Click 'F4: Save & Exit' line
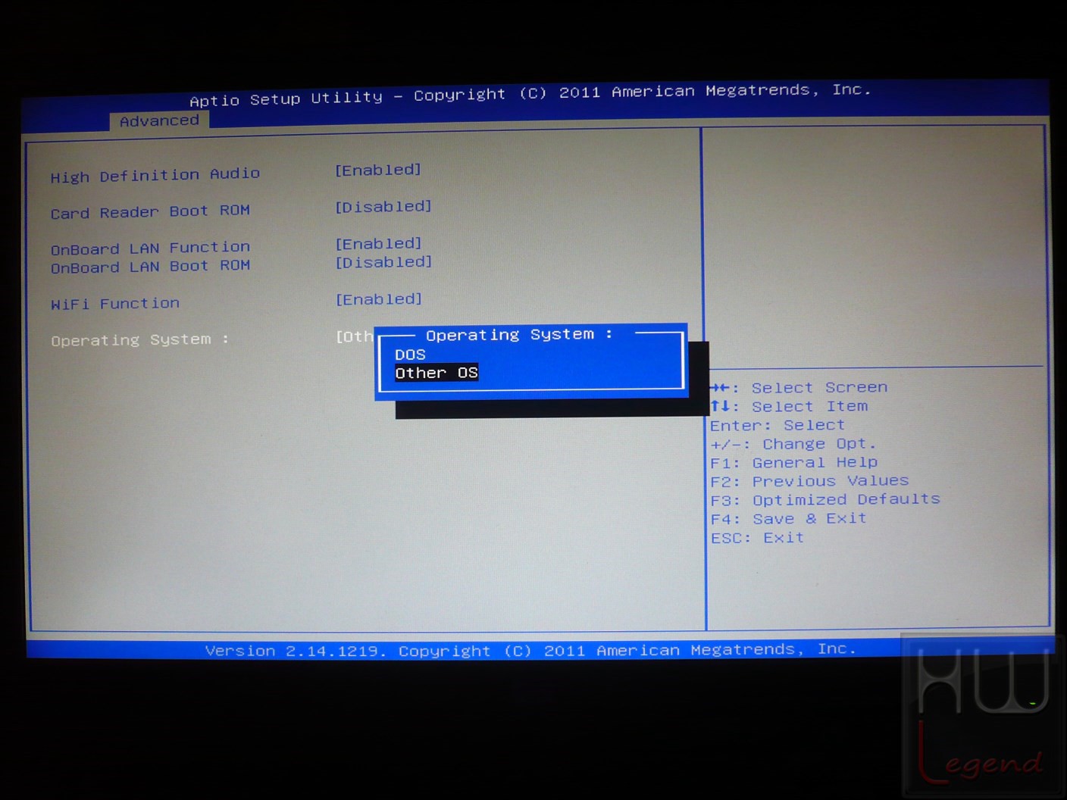1067x800 pixels. click(788, 519)
